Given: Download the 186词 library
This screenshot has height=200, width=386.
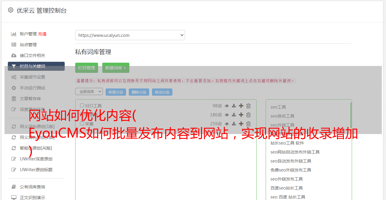Looking at the screenshot, I should (234, 115).
